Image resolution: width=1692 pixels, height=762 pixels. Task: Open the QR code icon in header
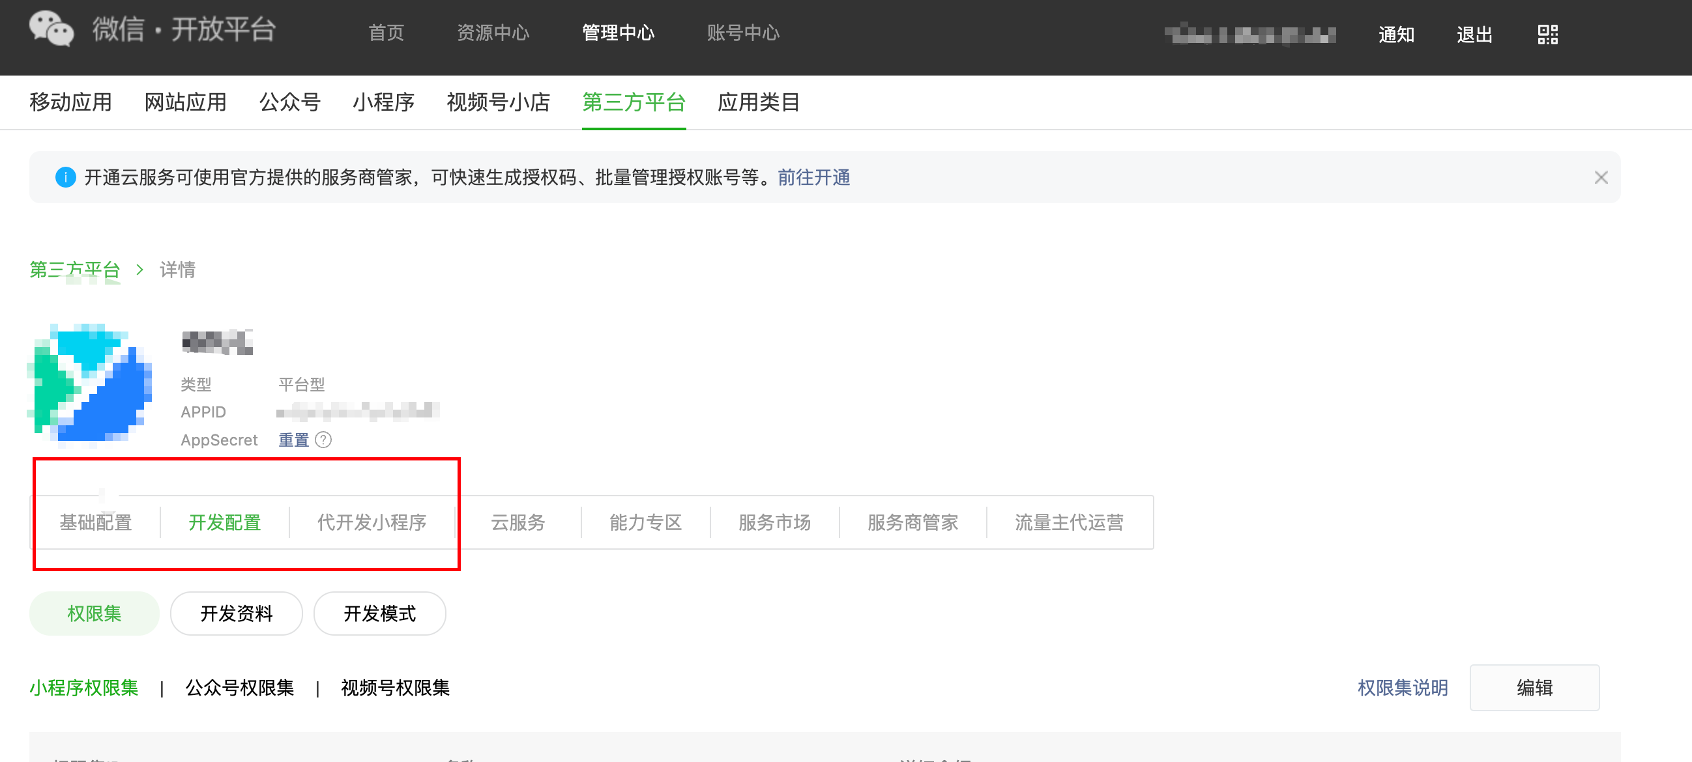pos(1547,34)
